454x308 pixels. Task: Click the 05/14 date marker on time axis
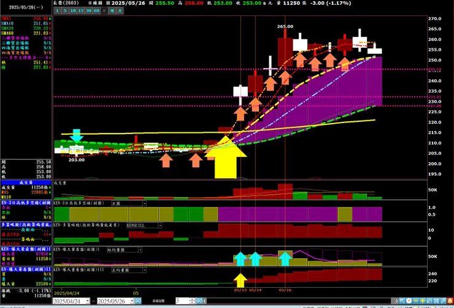coord(255,290)
